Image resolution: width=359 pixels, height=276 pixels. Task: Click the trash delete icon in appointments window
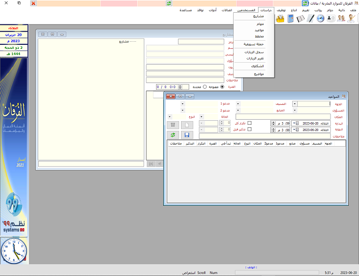coord(172,124)
